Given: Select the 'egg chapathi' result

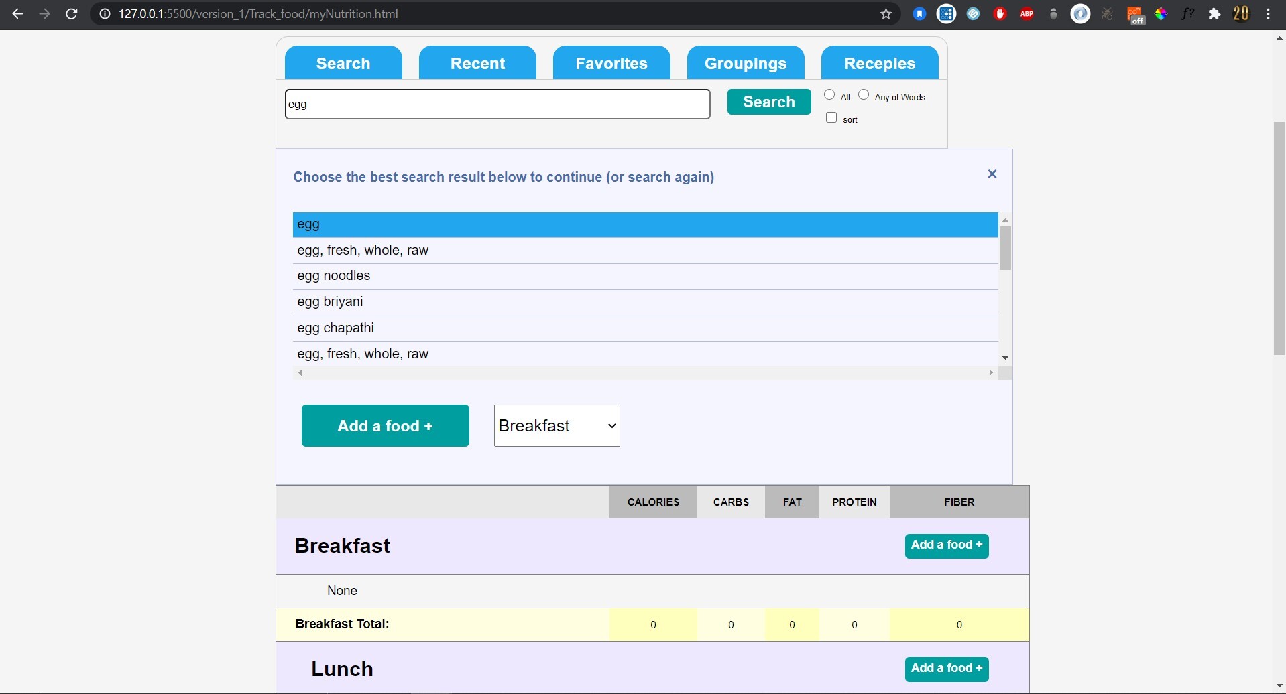Looking at the screenshot, I should pyautogui.click(x=645, y=328).
